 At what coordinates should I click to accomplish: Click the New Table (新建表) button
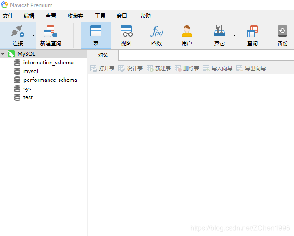pyautogui.click(x=159, y=68)
